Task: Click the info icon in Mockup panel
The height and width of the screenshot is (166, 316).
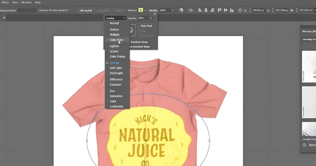Action: click(x=304, y=145)
